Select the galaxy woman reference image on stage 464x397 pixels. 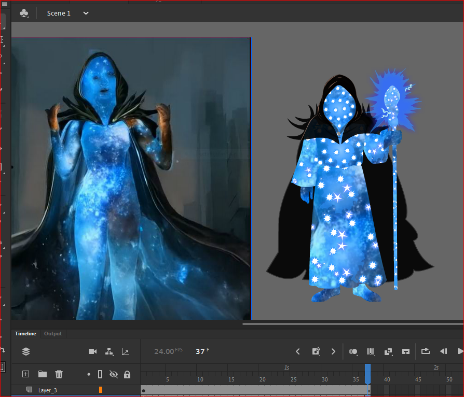(131, 179)
